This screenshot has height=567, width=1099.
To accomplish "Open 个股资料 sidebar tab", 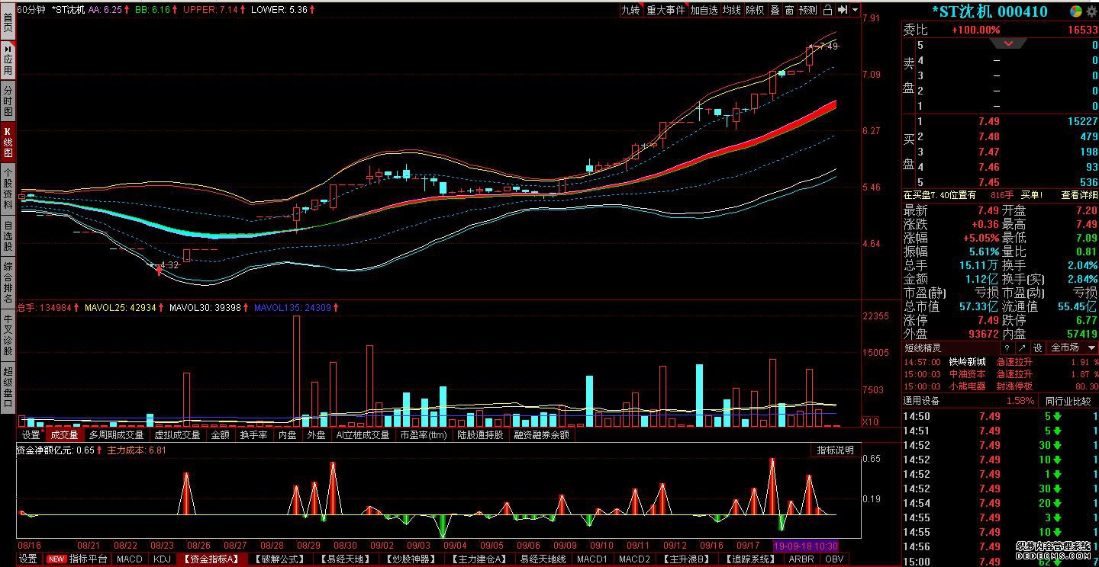I will 8,189.
